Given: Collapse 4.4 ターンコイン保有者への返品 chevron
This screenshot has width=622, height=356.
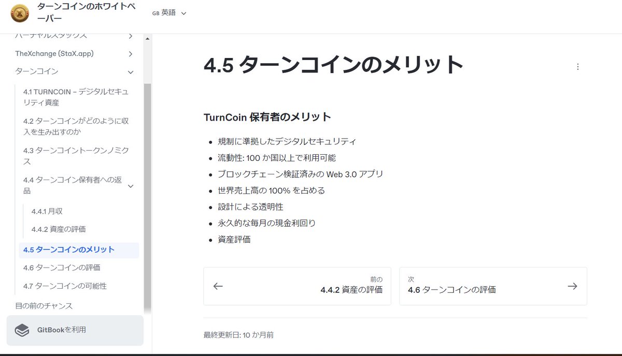Looking at the screenshot, I should click(130, 186).
